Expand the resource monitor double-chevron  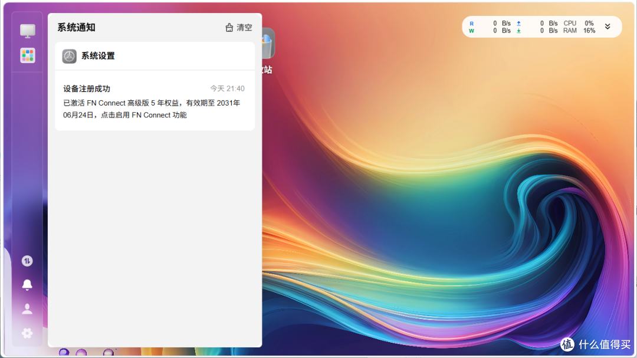coord(608,27)
